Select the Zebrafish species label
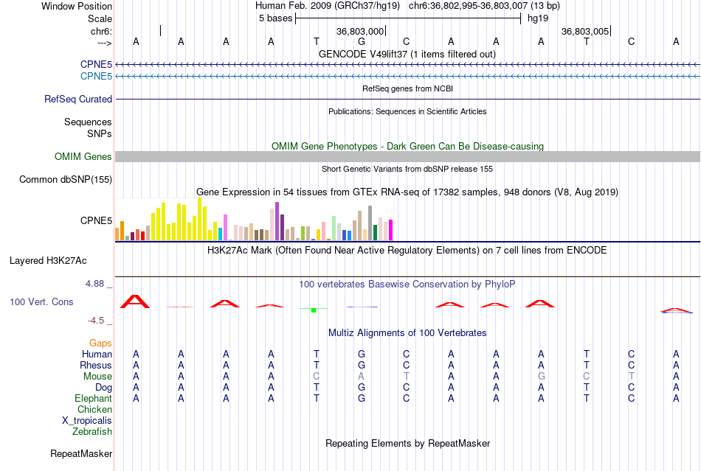Viewport: 701px width, 471px height. point(92,432)
